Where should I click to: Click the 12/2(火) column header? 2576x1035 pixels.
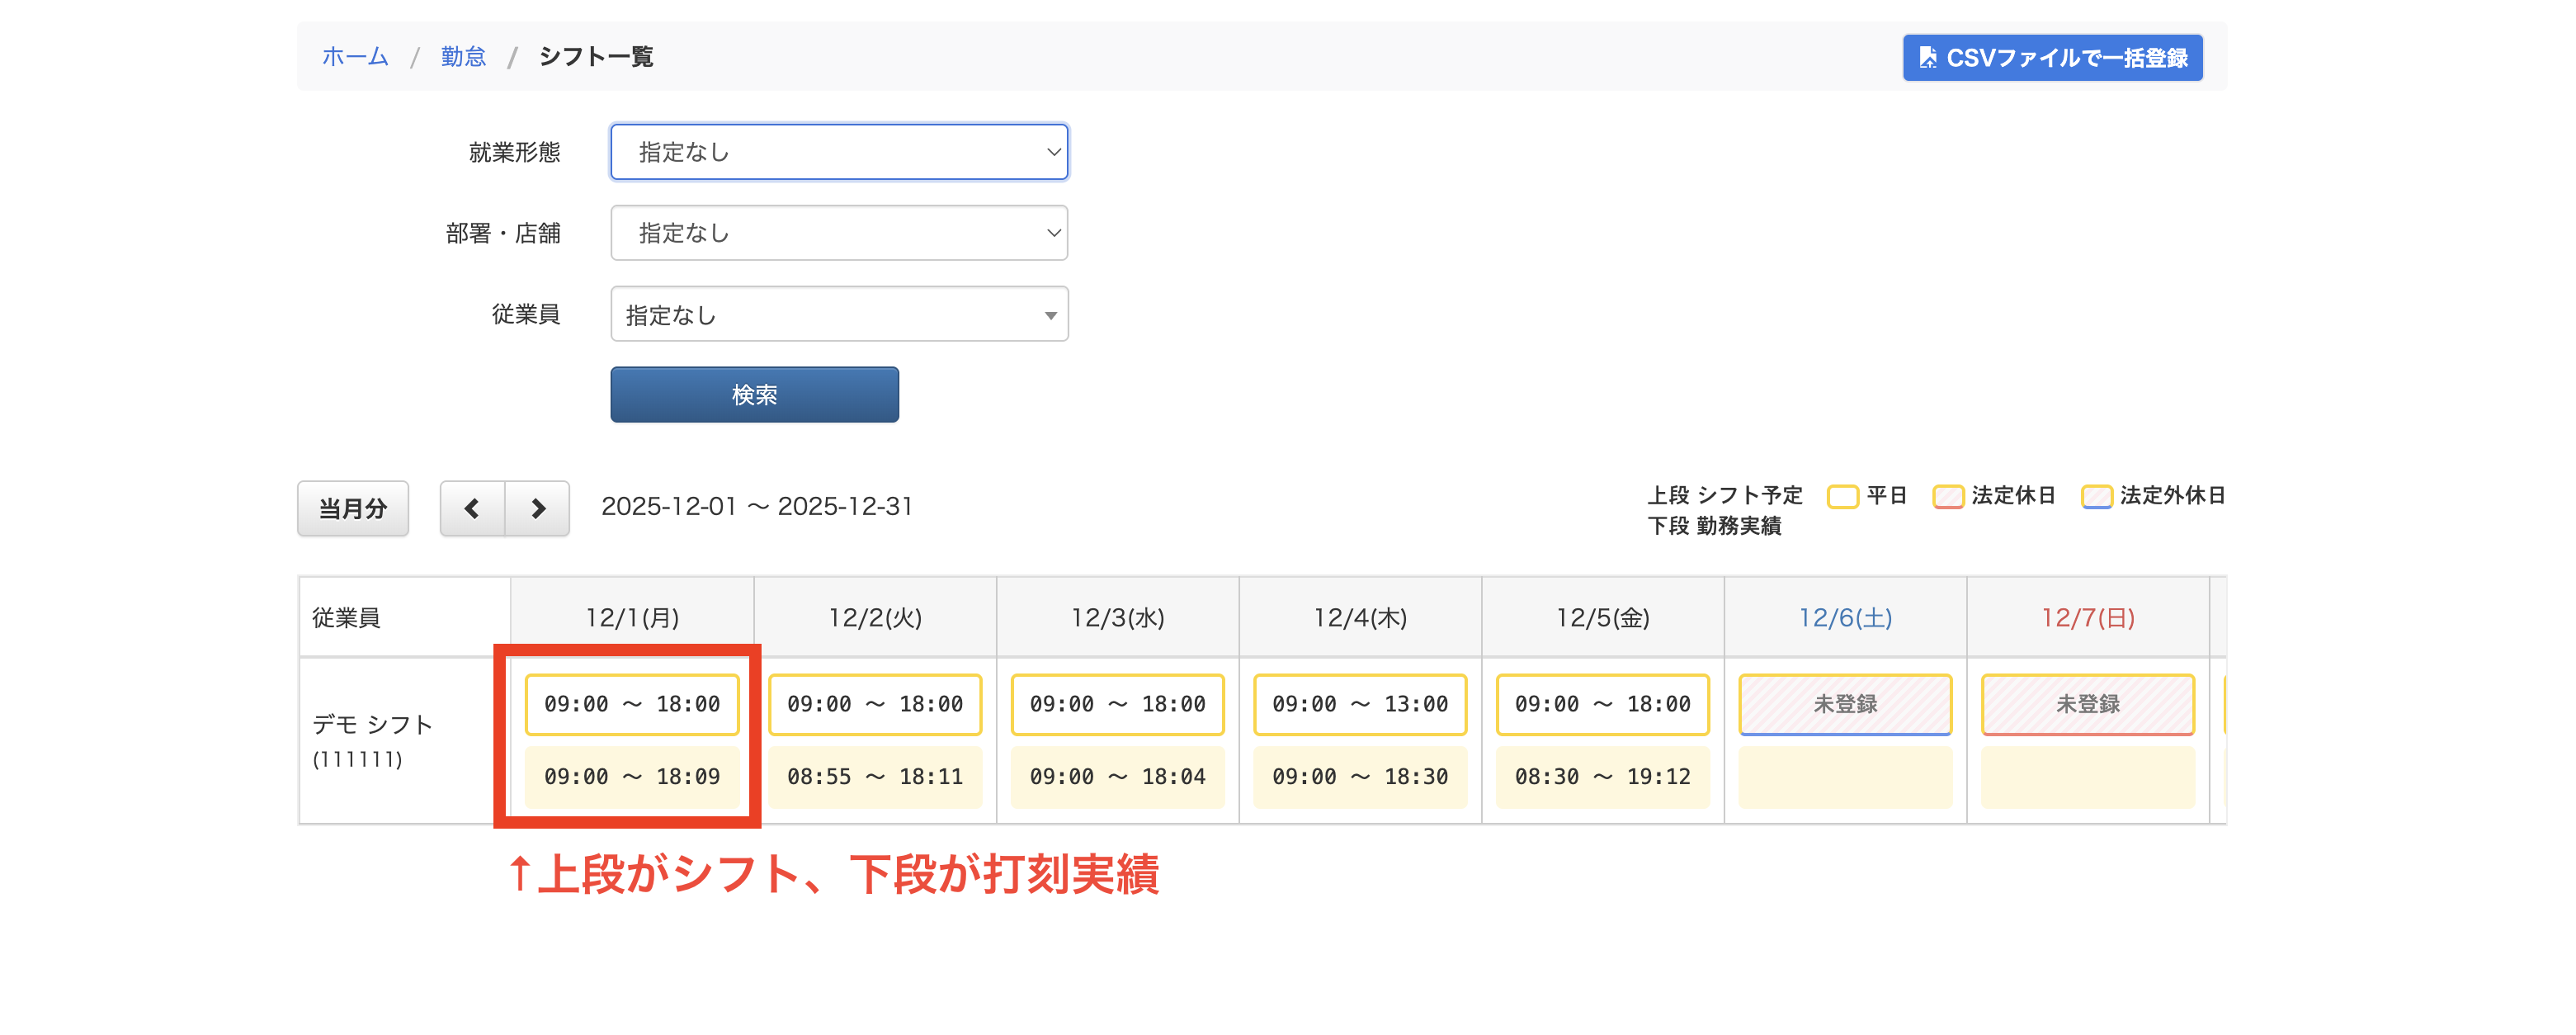[x=875, y=618]
